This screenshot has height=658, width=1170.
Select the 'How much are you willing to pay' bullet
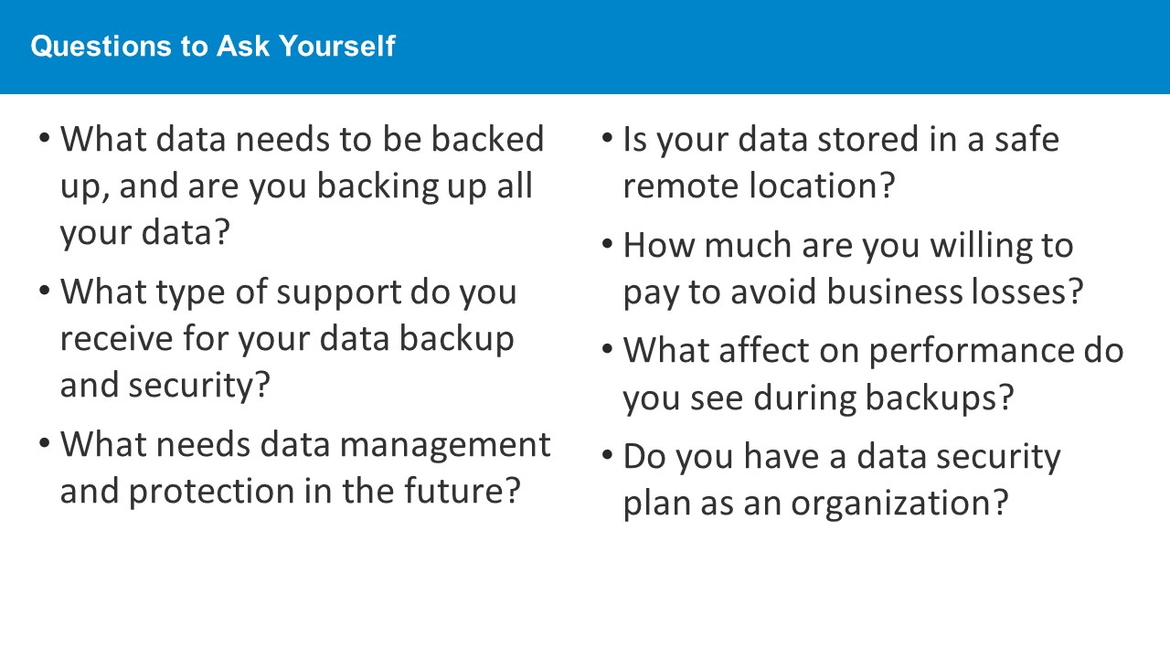pyautogui.click(x=842, y=268)
